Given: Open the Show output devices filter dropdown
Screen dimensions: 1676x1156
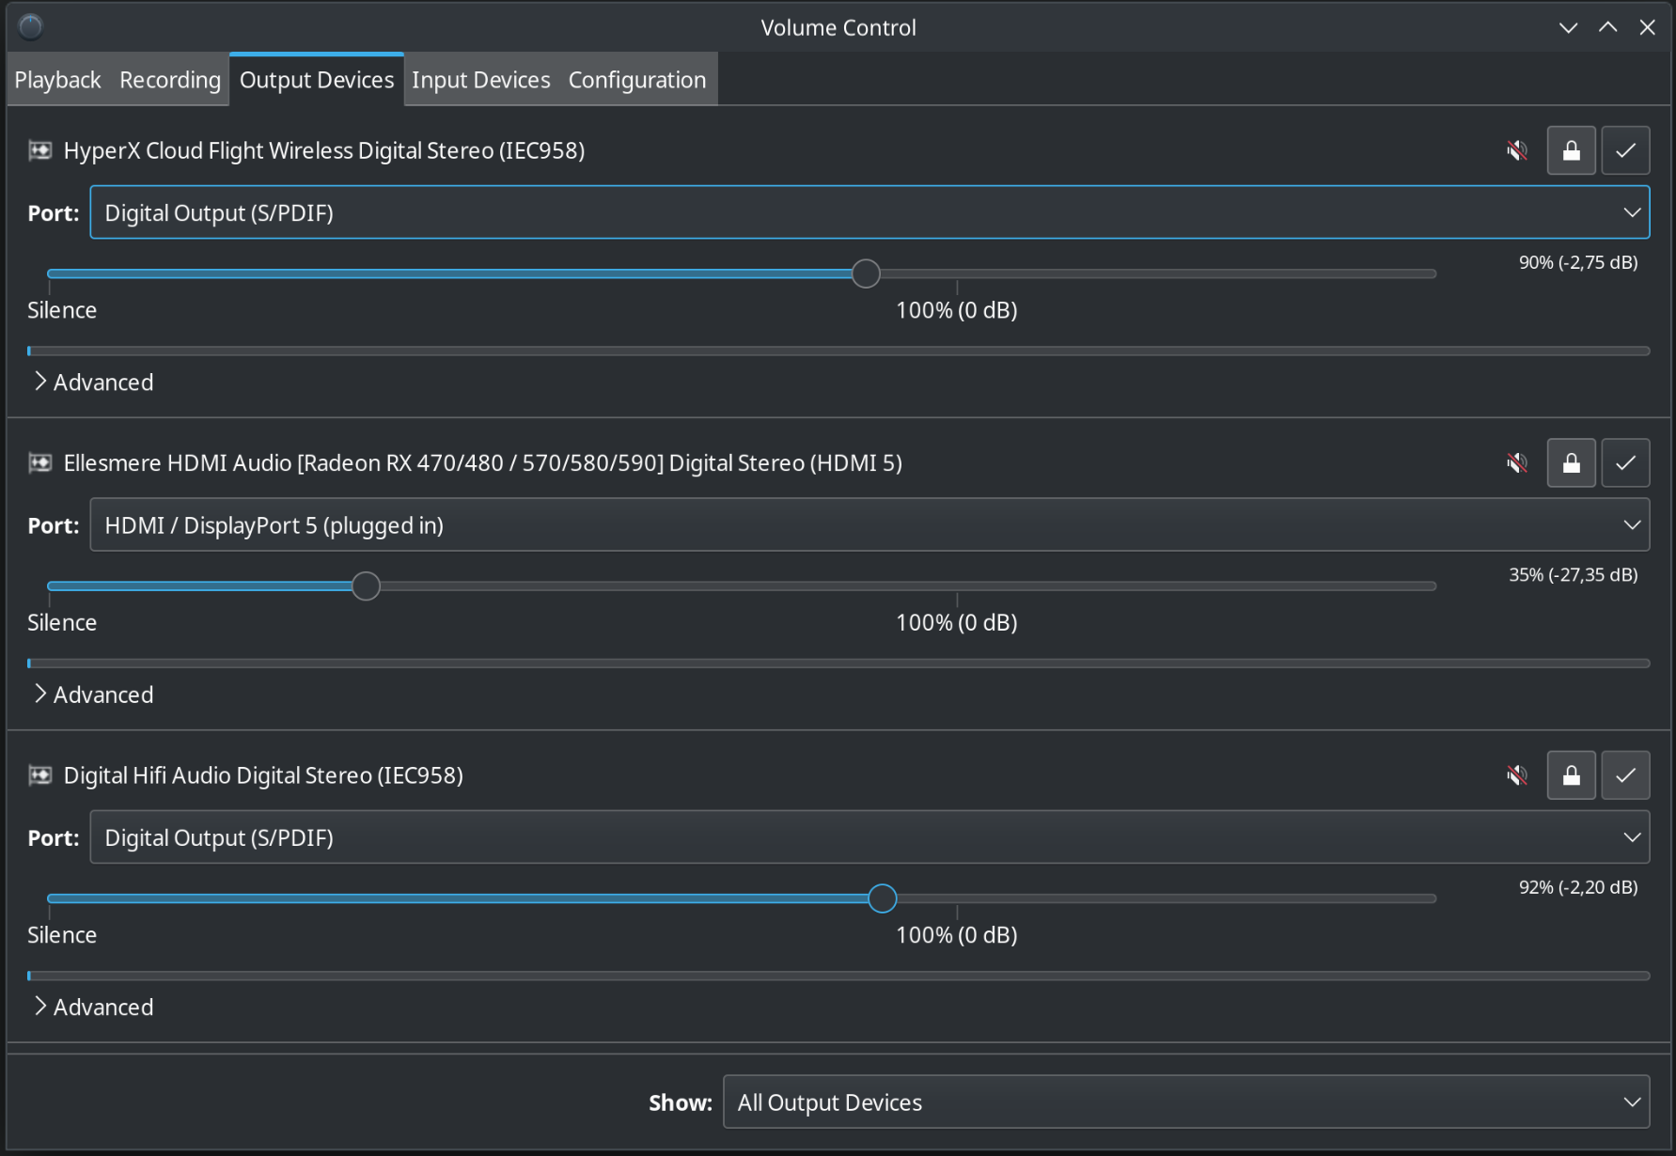Looking at the screenshot, I should (x=1186, y=1101).
